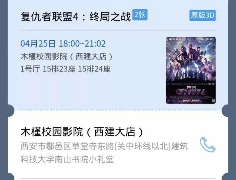236x180 pixels.
Task: Tap the QR code on poster
Action: pyautogui.click(x=213, y=100)
